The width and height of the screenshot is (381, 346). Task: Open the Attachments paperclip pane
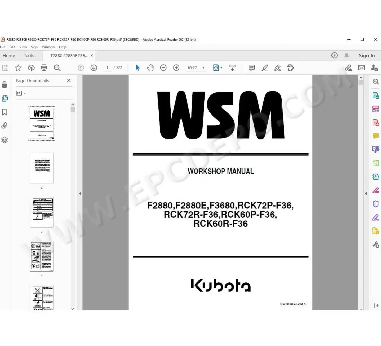pyautogui.click(x=5, y=126)
